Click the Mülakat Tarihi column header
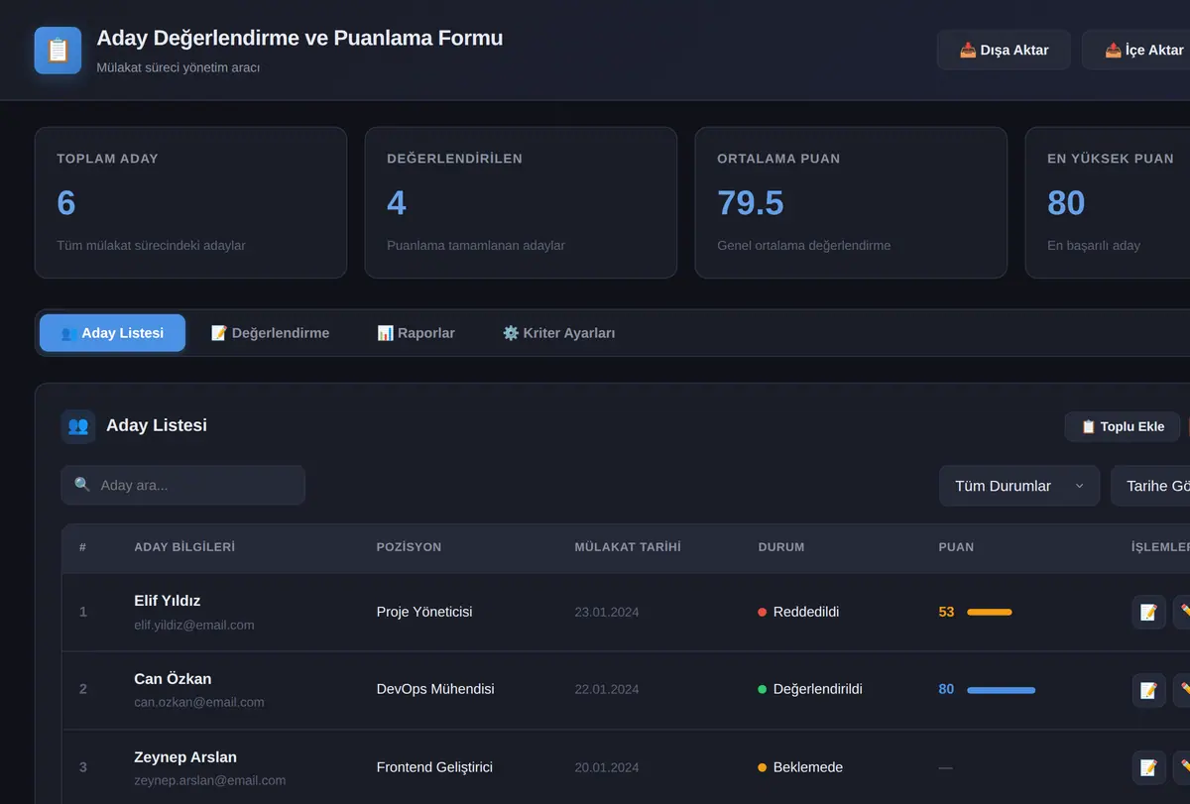This screenshot has height=804, width=1190. 628,547
